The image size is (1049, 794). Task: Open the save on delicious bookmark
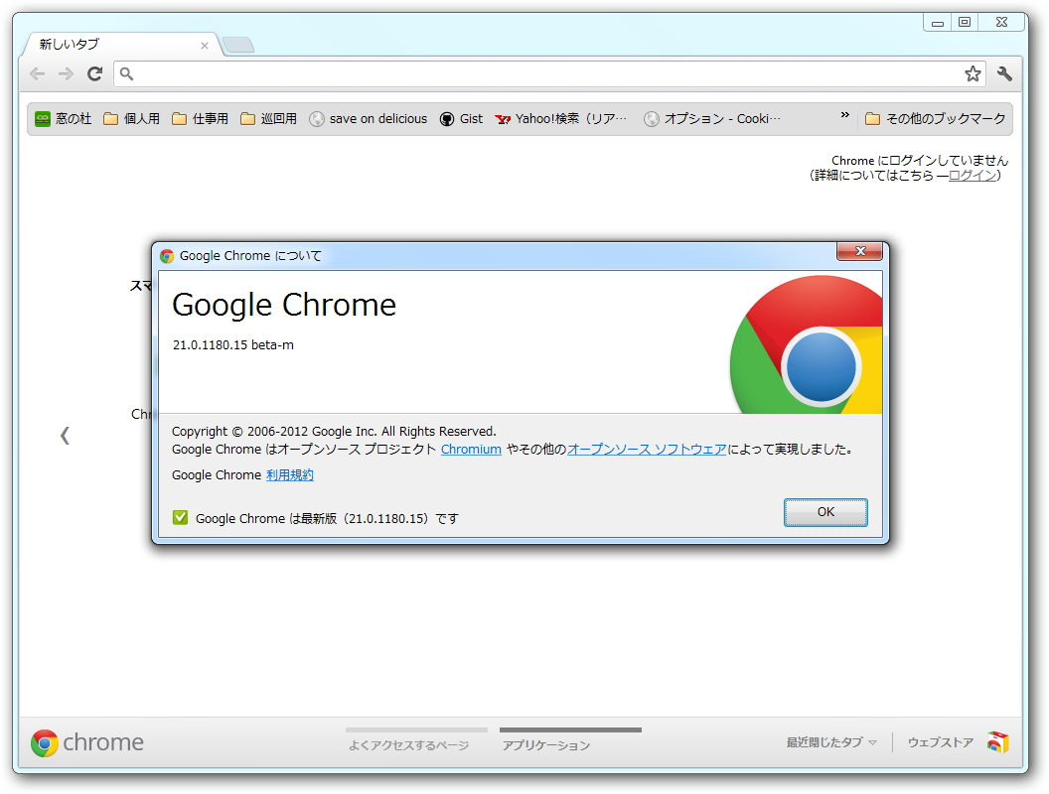coord(369,118)
